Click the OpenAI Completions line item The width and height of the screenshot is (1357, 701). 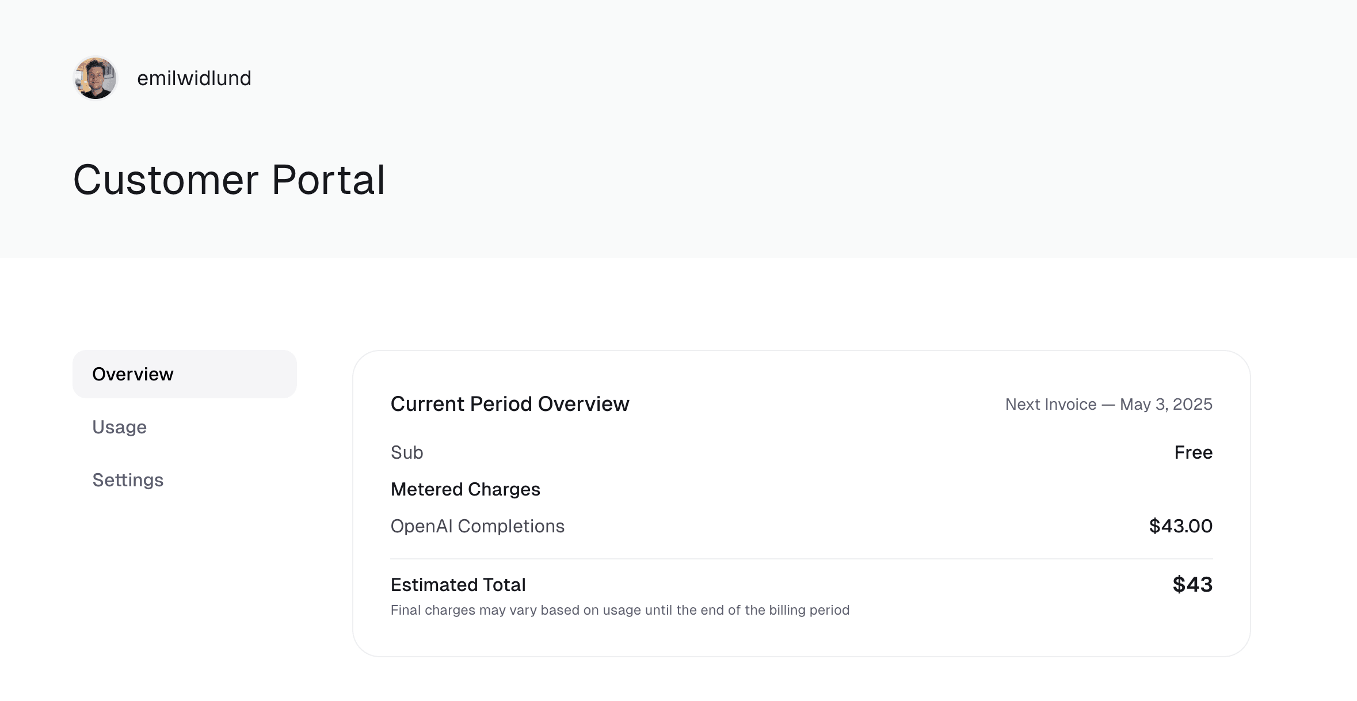point(477,526)
